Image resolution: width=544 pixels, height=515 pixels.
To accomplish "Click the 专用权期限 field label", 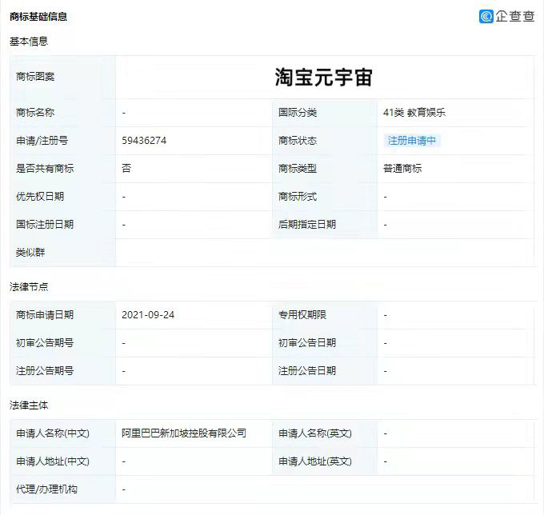I will (302, 315).
